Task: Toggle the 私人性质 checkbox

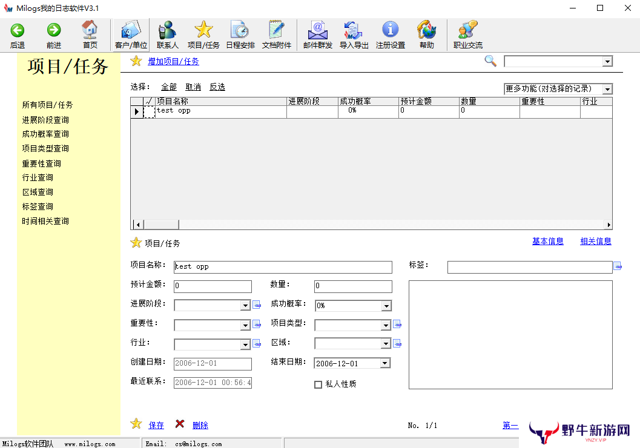Action: coord(318,384)
